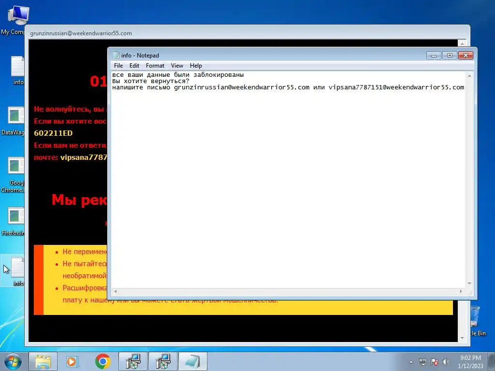
Task: Click vipsana7787151@weekendwarrior55.com in the Notepad text
Action: 396,87
